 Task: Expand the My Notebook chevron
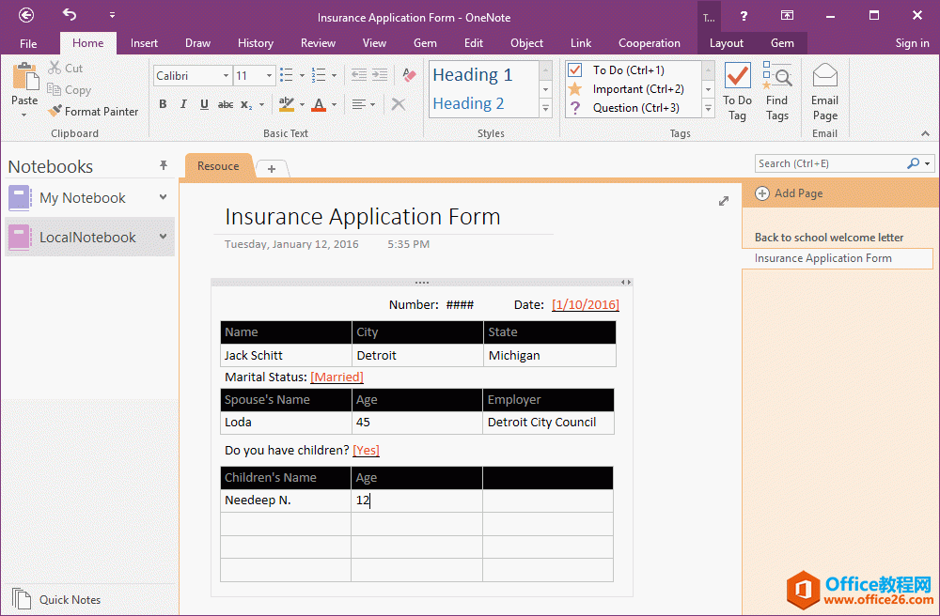click(x=163, y=197)
